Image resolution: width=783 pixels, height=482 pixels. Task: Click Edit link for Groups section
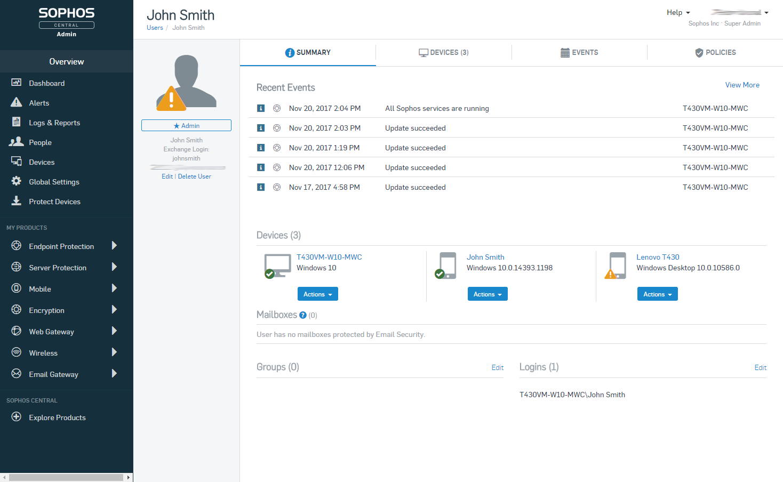point(498,367)
